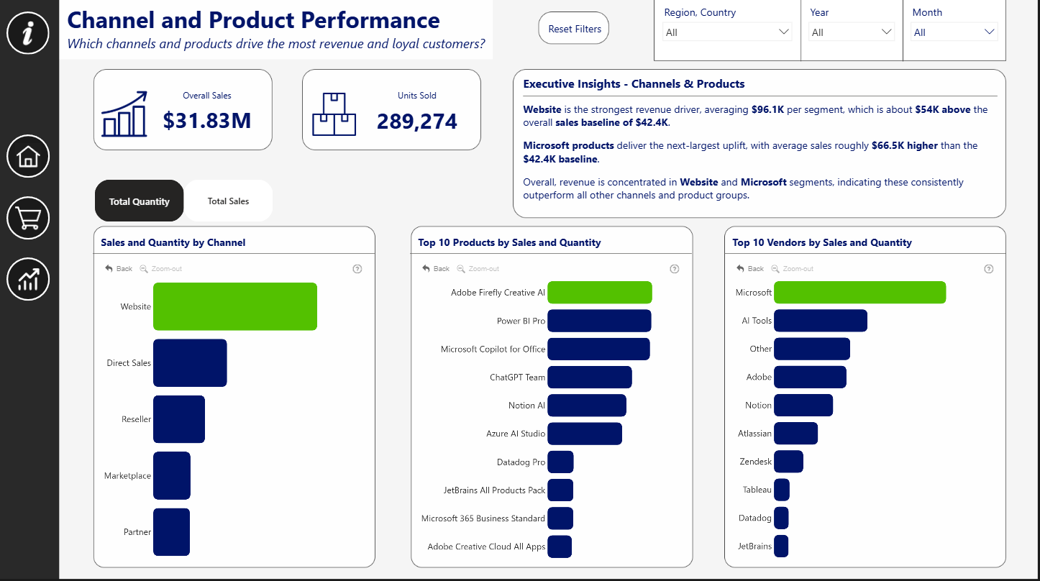Click the Overall Sales growth chart icon
Image resolution: width=1040 pixels, height=581 pixels.
click(x=124, y=114)
